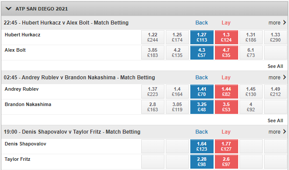Lay Hubert Hurkacz at 1.3
Image resolution: width=289 pixels, height=170 pixels.
(x=226, y=37)
